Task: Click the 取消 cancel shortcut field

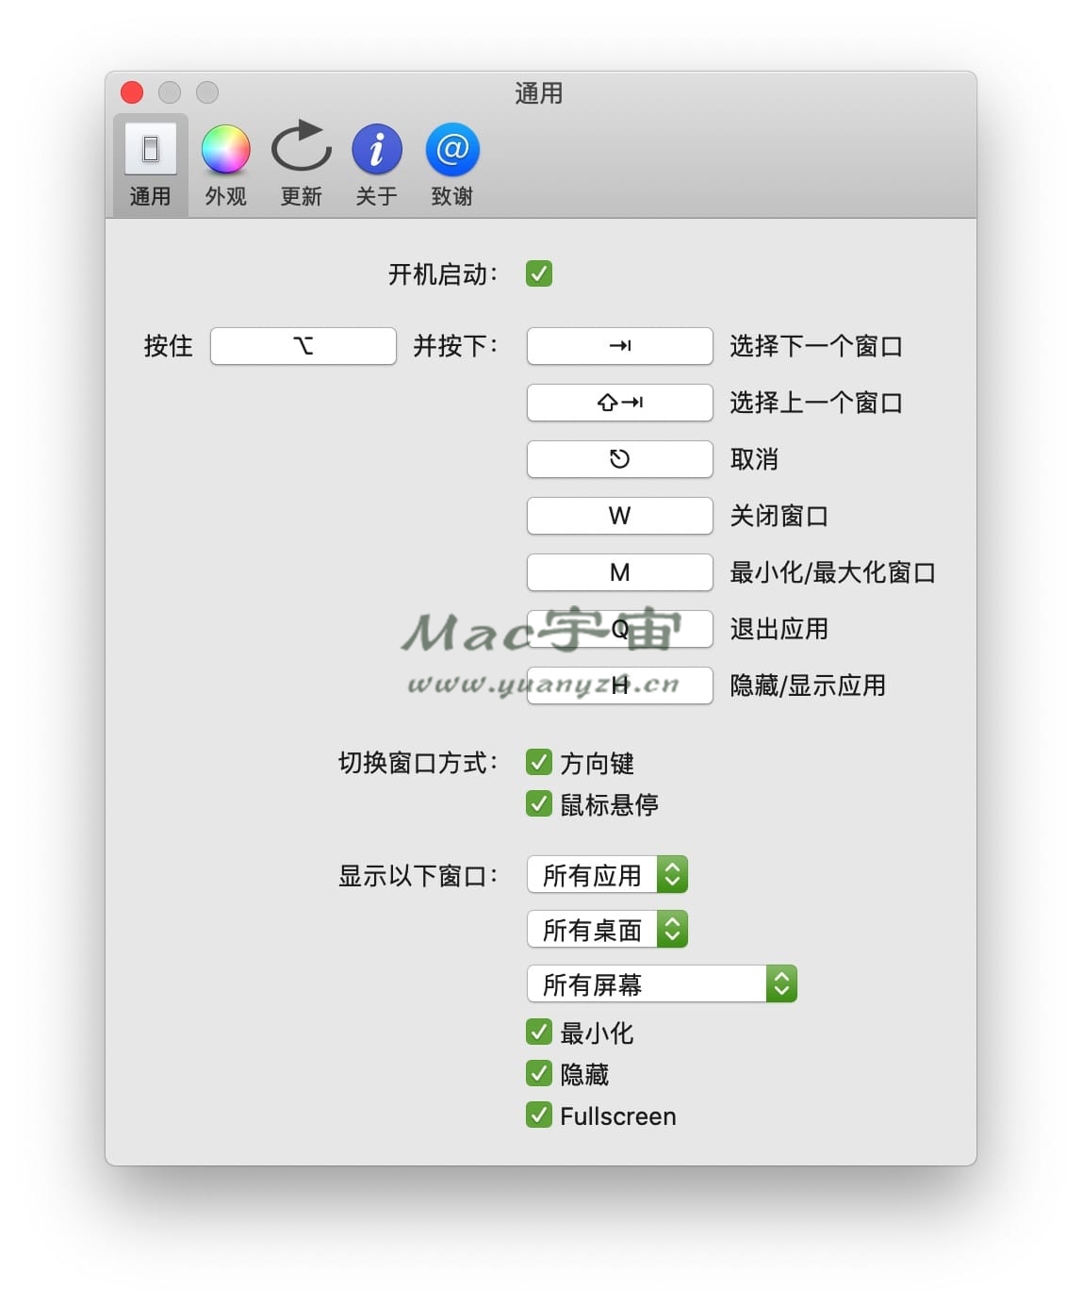Action: click(619, 459)
